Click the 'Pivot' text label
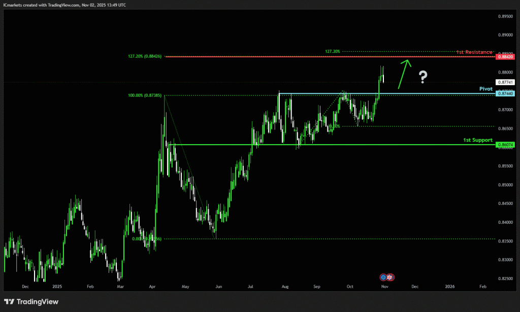The image size is (520, 312). 486,88
